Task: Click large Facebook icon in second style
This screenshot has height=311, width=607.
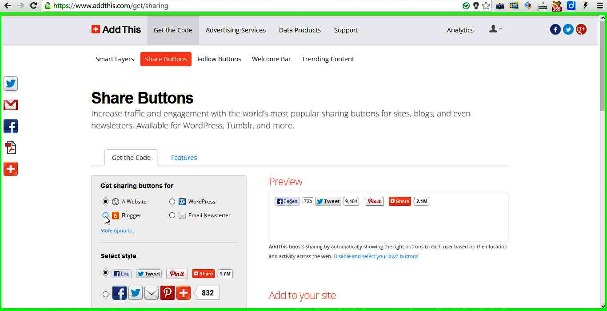Action: tap(120, 293)
